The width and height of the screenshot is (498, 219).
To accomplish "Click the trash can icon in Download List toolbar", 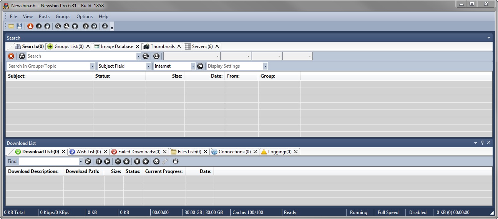I will pos(176,161).
